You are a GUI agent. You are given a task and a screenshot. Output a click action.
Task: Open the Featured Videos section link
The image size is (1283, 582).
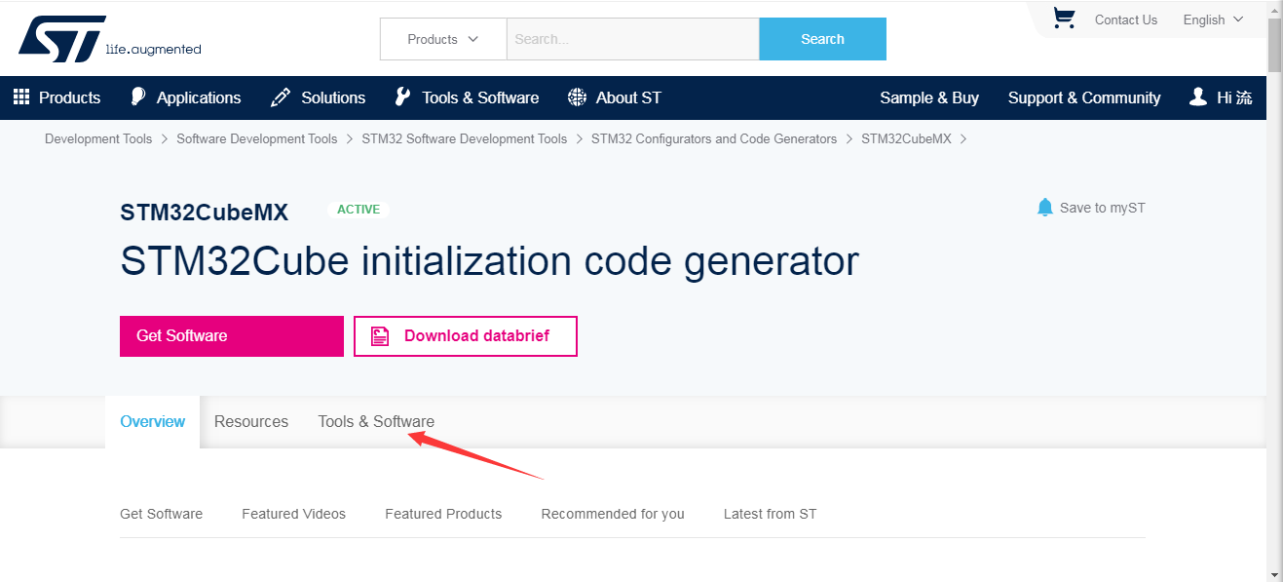tap(294, 514)
